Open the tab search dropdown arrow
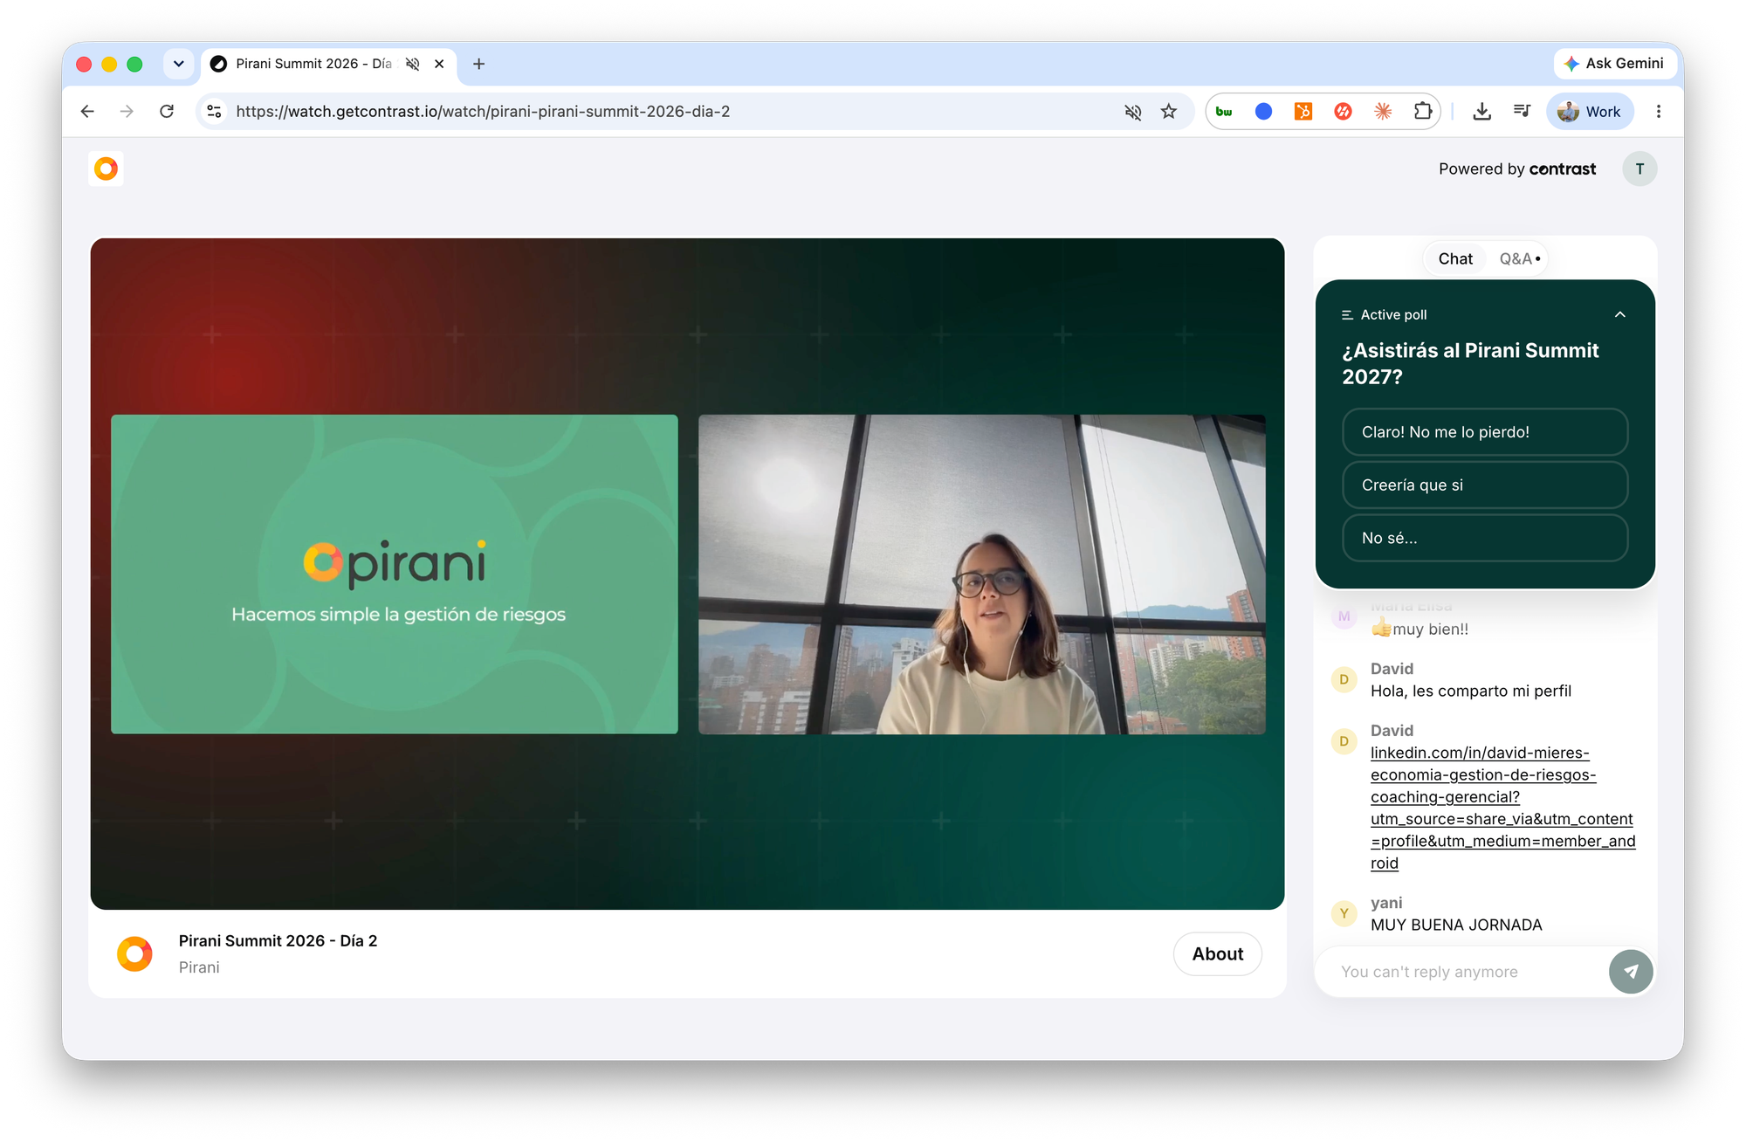 point(178,64)
